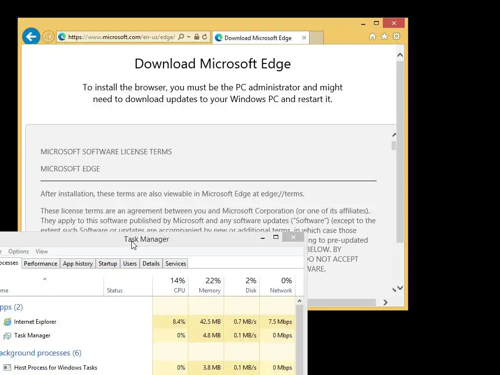Image resolution: width=500 pixels, height=375 pixels.
Task: Switch to the Users tab
Action: (x=130, y=264)
